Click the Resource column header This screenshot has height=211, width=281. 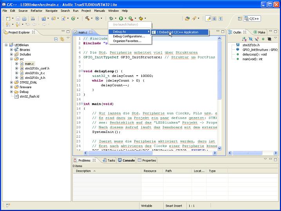tap(152, 171)
